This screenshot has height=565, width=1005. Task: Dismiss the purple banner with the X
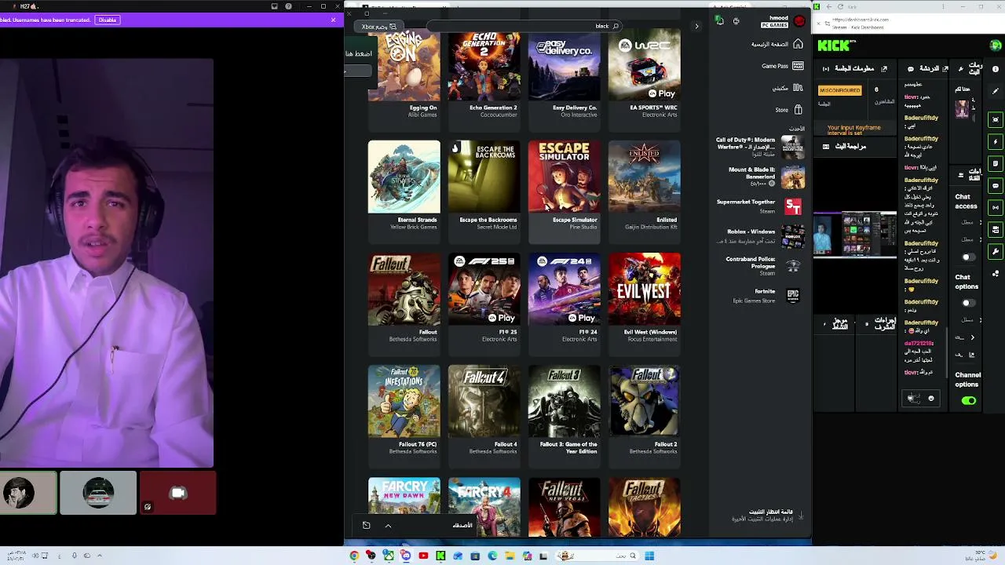click(x=334, y=20)
